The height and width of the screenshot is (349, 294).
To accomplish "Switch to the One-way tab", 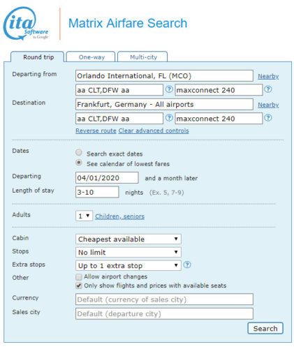I will (91, 57).
